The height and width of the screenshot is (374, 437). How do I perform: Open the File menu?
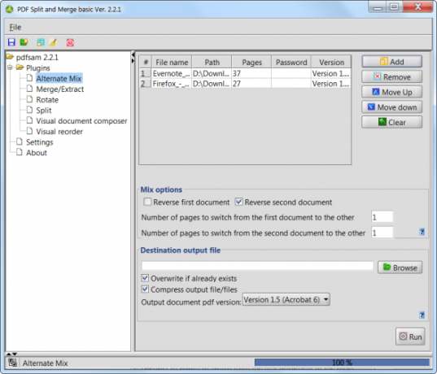pyautogui.click(x=15, y=28)
